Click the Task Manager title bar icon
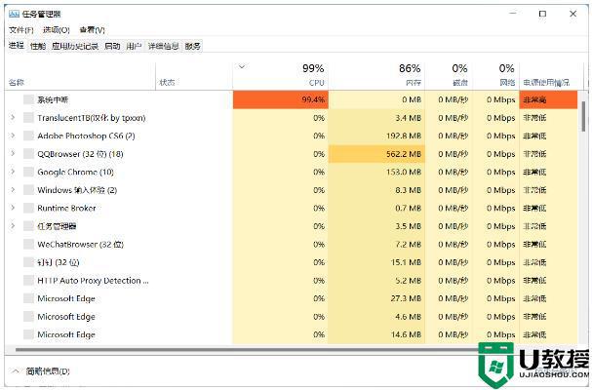The height and width of the screenshot is (390, 592). (x=15, y=14)
